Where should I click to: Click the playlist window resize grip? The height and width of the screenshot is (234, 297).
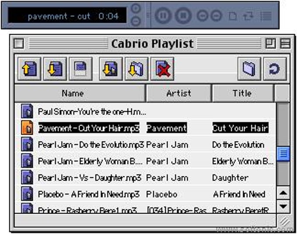(x=284, y=221)
